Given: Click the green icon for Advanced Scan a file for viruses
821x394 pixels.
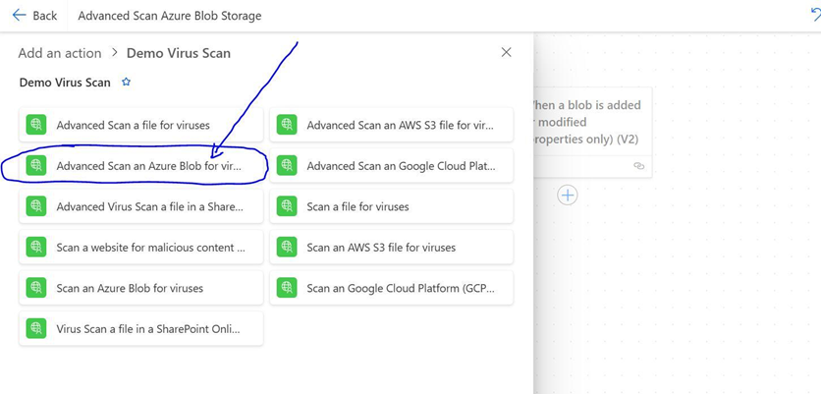Looking at the screenshot, I should tap(36, 125).
